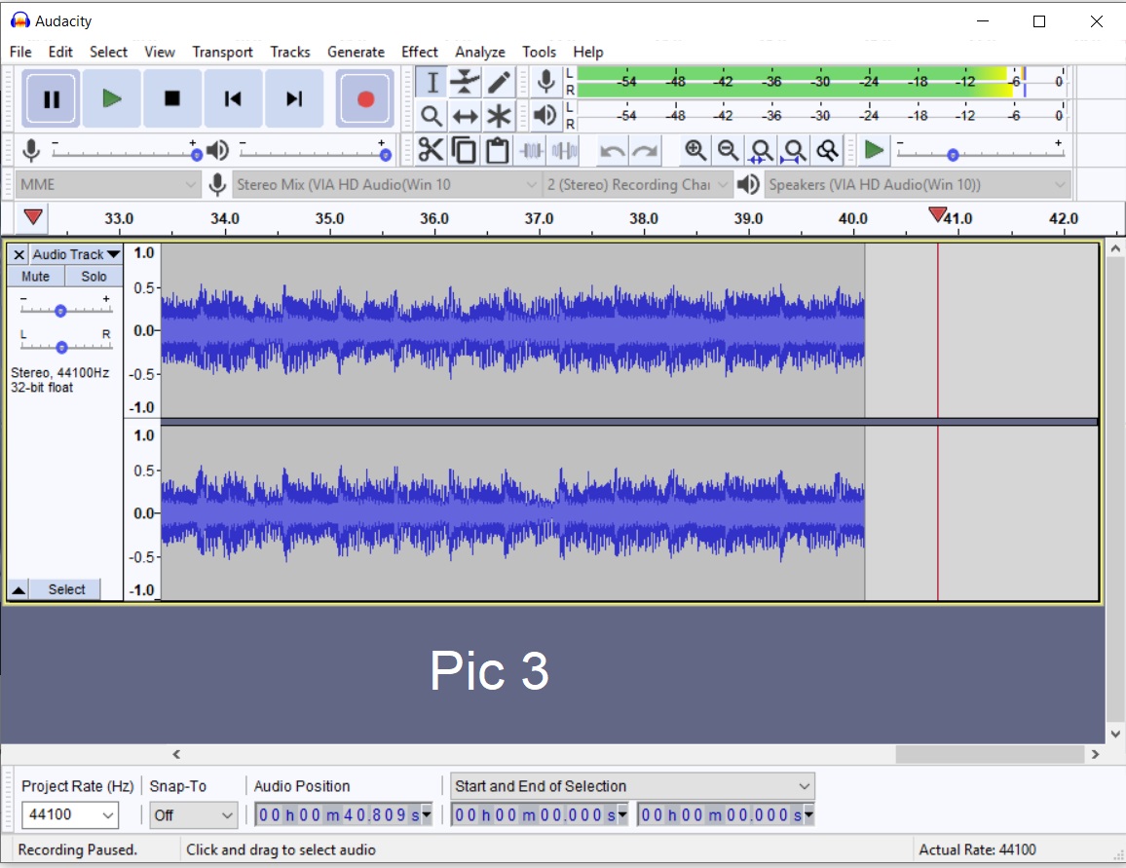Screen dimensions: 1126x868
Task: Click the vertical scrollbar down arrow
Action: pos(1115,734)
